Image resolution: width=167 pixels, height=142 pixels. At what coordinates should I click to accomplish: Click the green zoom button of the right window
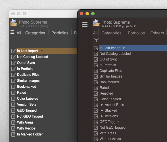[93, 14]
